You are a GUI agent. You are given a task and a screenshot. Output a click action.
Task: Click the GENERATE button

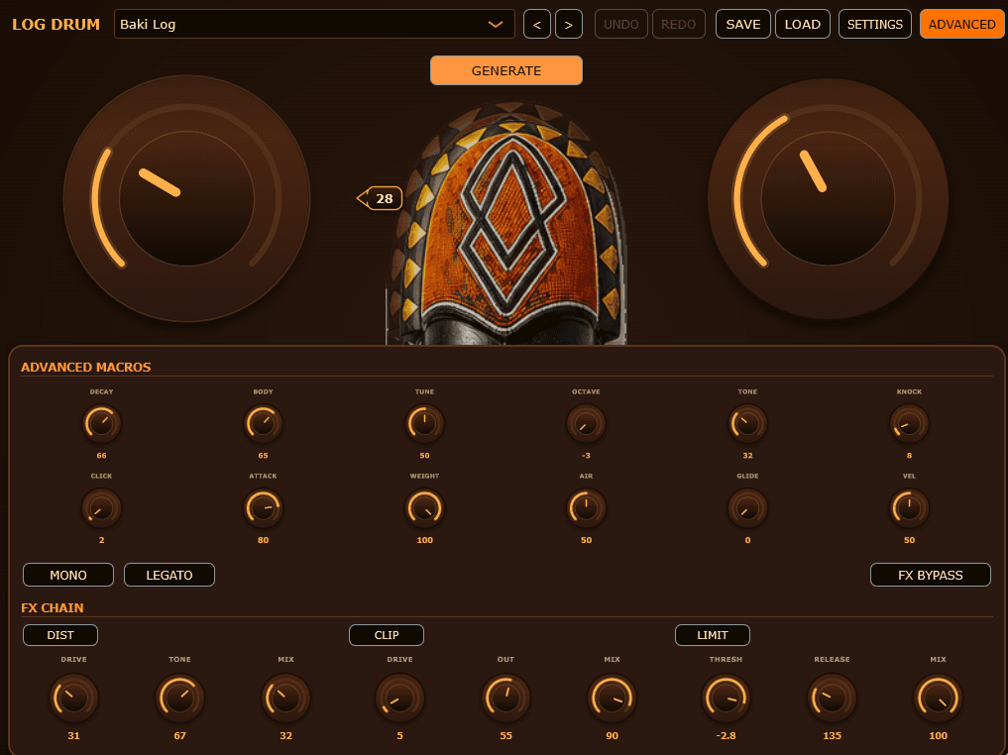506,70
